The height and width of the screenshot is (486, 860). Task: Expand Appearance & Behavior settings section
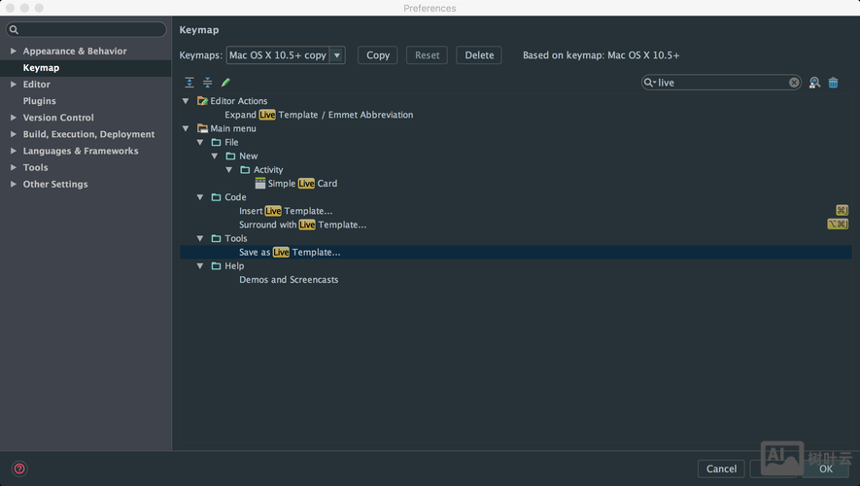[14, 52]
